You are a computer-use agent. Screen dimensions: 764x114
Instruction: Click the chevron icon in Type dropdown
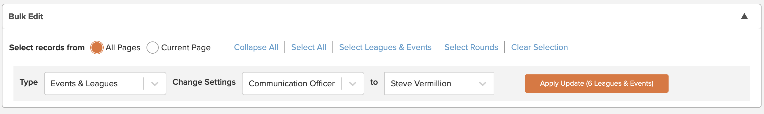[x=155, y=84]
